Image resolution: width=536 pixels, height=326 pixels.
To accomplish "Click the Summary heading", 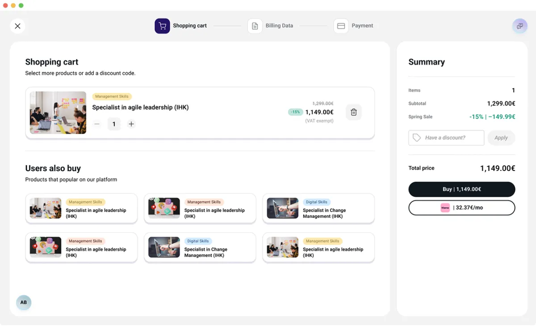I will pyautogui.click(x=427, y=62).
